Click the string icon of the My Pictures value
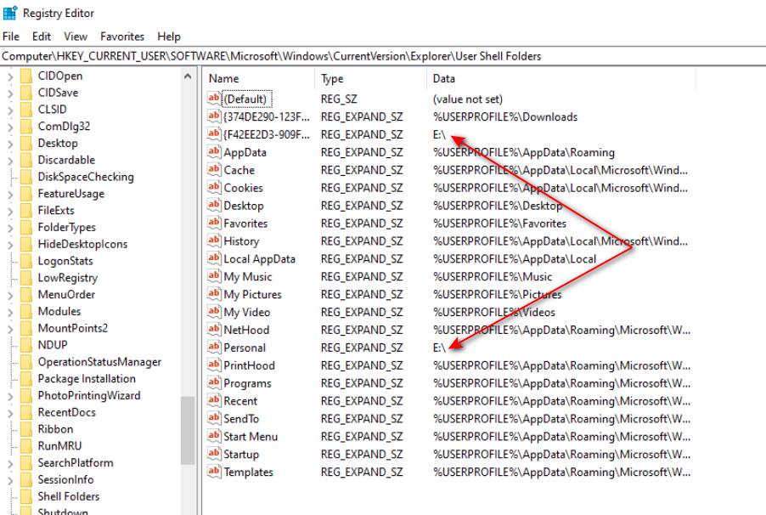 tap(213, 294)
